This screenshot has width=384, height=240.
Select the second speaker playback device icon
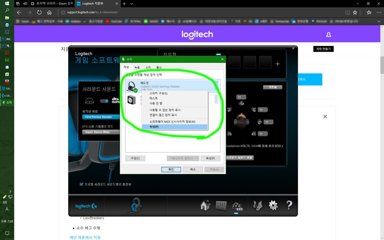[132, 100]
